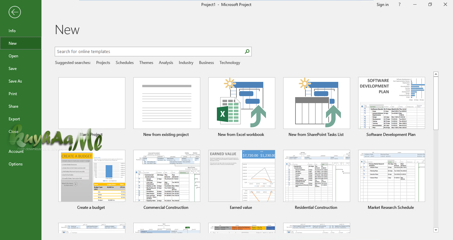Click the 'Commercial Construction' caption text
Screen dimensions: 453x240
(x=166, y=208)
